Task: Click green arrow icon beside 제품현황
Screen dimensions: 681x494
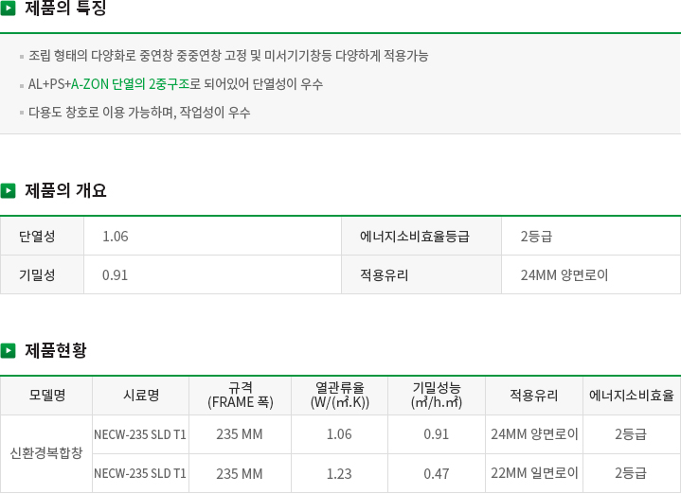Action: 8,350
